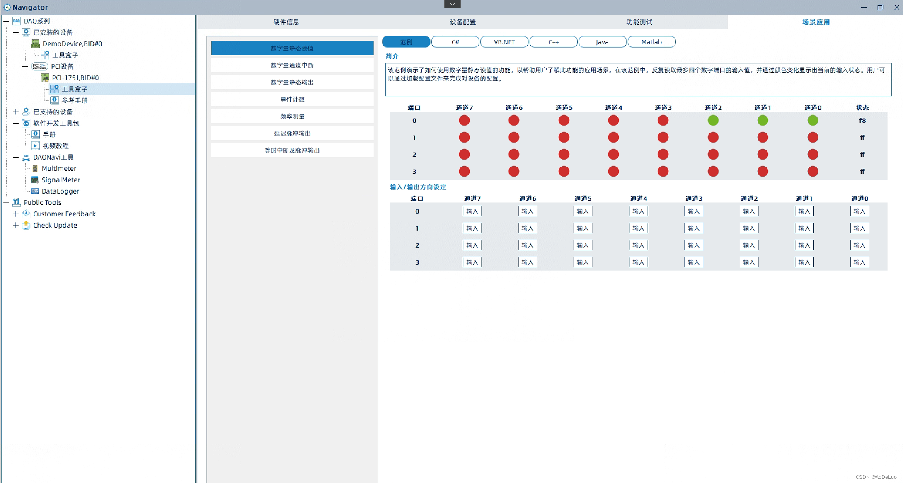
Task: Click the DAQNavi工具 icon
Action: click(26, 157)
